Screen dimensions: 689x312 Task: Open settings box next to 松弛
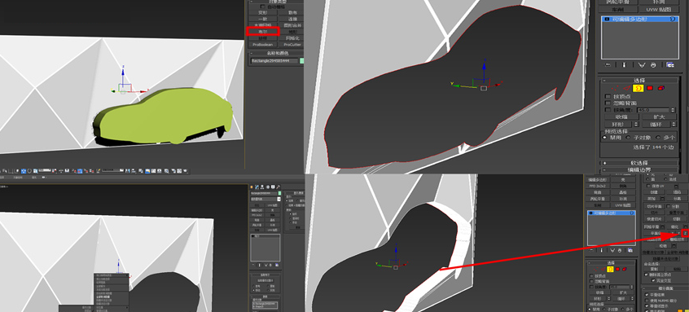tap(674, 246)
